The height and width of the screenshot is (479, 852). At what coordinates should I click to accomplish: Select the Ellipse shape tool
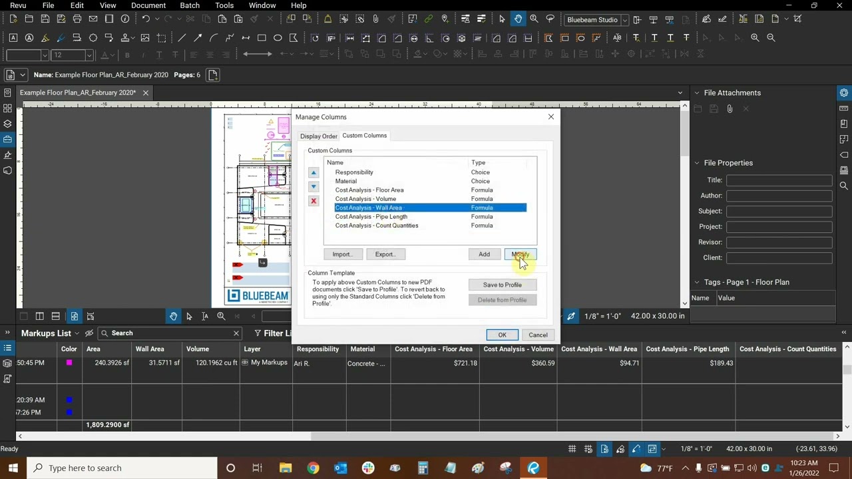point(278,38)
